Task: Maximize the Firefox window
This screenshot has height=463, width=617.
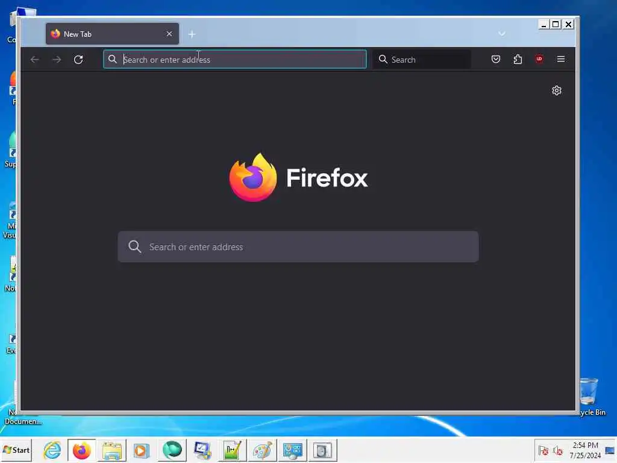Action: (x=556, y=24)
